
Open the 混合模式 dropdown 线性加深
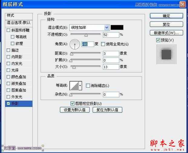pyautogui.click(x=89, y=28)
